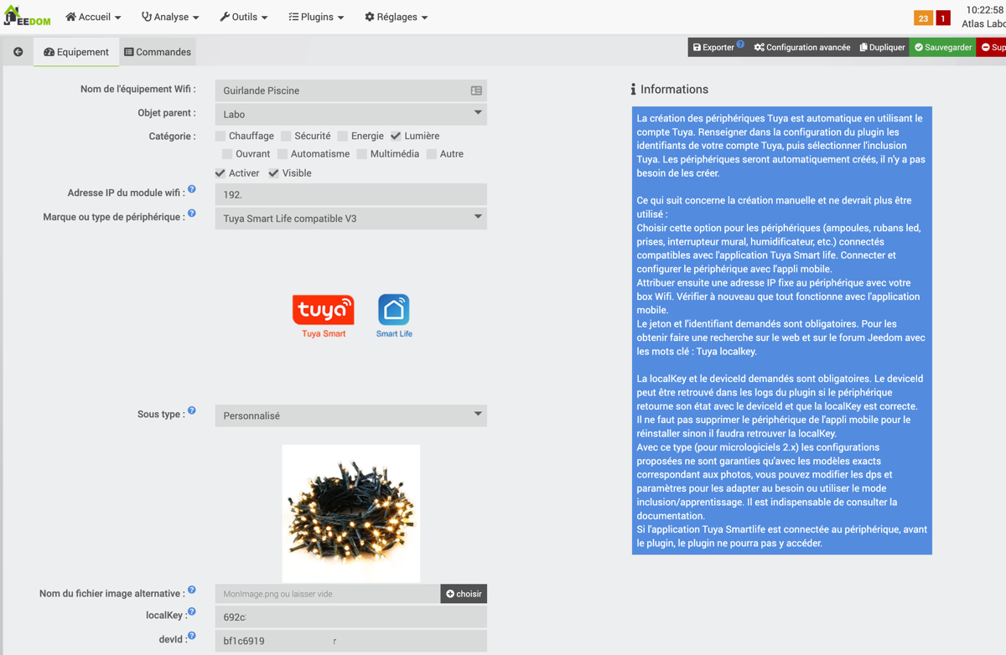Screen dimensions: 1006x655
Task: Show help for localKey
Action: pyautogui.click(x=192, y=612)
